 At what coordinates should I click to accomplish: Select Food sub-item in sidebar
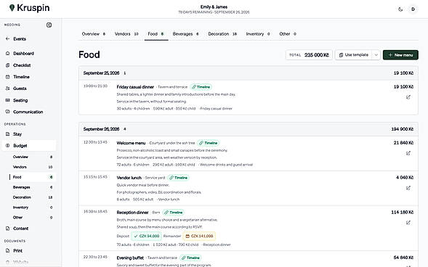(x=32, y=177)
